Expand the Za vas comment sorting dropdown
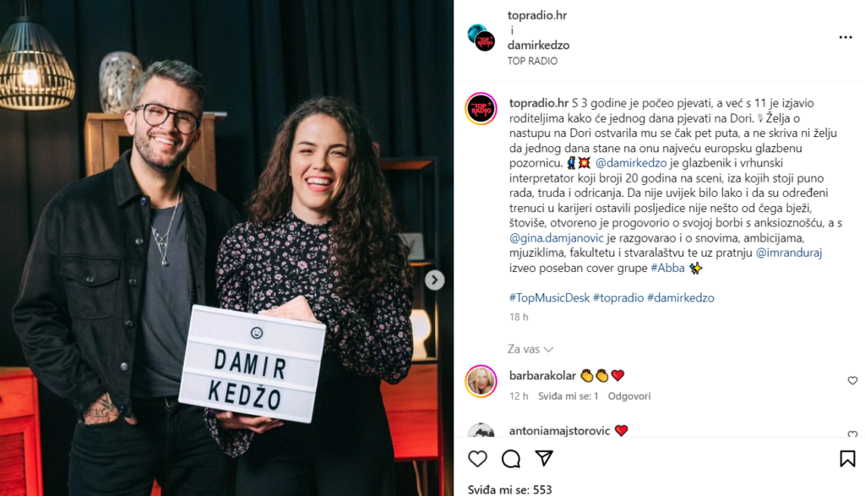Image resolution: width=865 pixels, height=496 pixels. point(530,349)
